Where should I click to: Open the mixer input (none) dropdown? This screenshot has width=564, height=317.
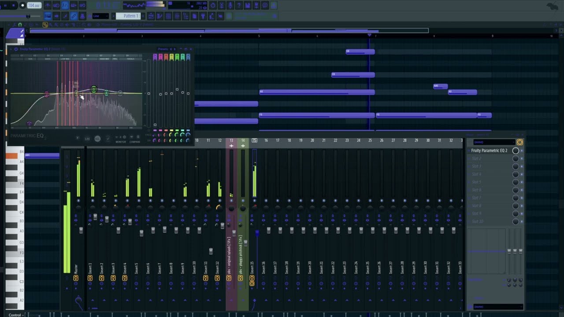tap(494, 142)
